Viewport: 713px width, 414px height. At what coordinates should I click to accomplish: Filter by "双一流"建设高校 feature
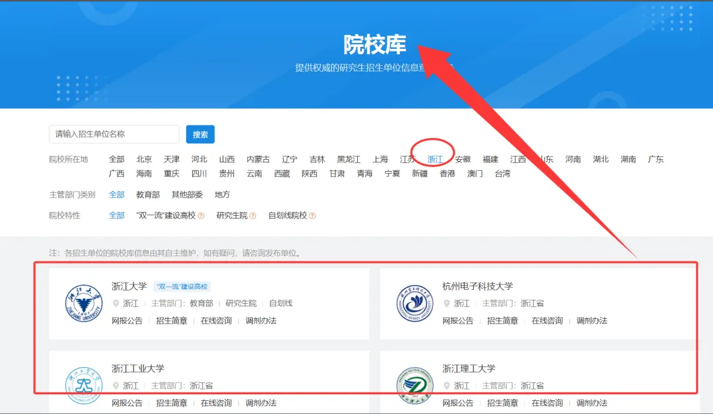point(166,216)
